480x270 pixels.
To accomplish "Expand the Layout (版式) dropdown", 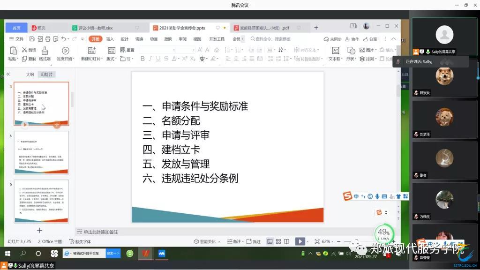I will [x=112, y=59].
